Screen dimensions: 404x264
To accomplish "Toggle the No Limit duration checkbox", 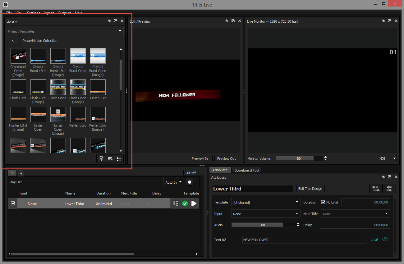I will coord(323,202).
